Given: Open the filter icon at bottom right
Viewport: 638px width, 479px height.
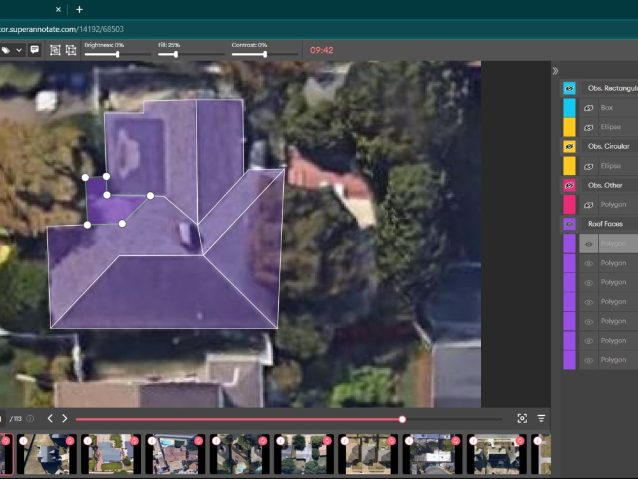Looking at the screenshot, I should tap(541, 418).
